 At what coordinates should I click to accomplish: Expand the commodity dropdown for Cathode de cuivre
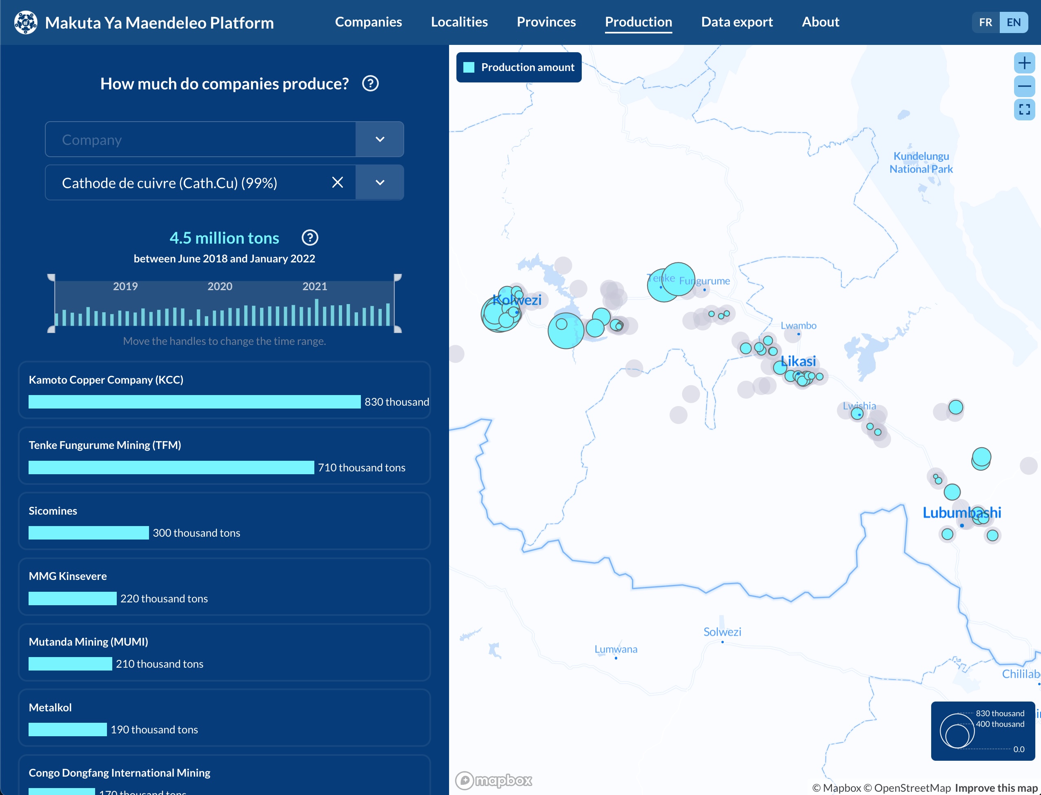[x=380, y=182]
